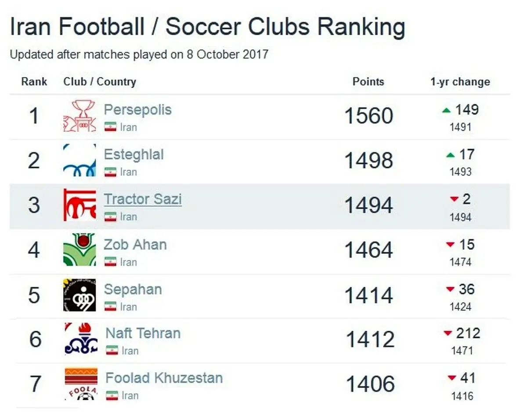Select the Foolad Khuzestan club name

(x=164, y=378)
